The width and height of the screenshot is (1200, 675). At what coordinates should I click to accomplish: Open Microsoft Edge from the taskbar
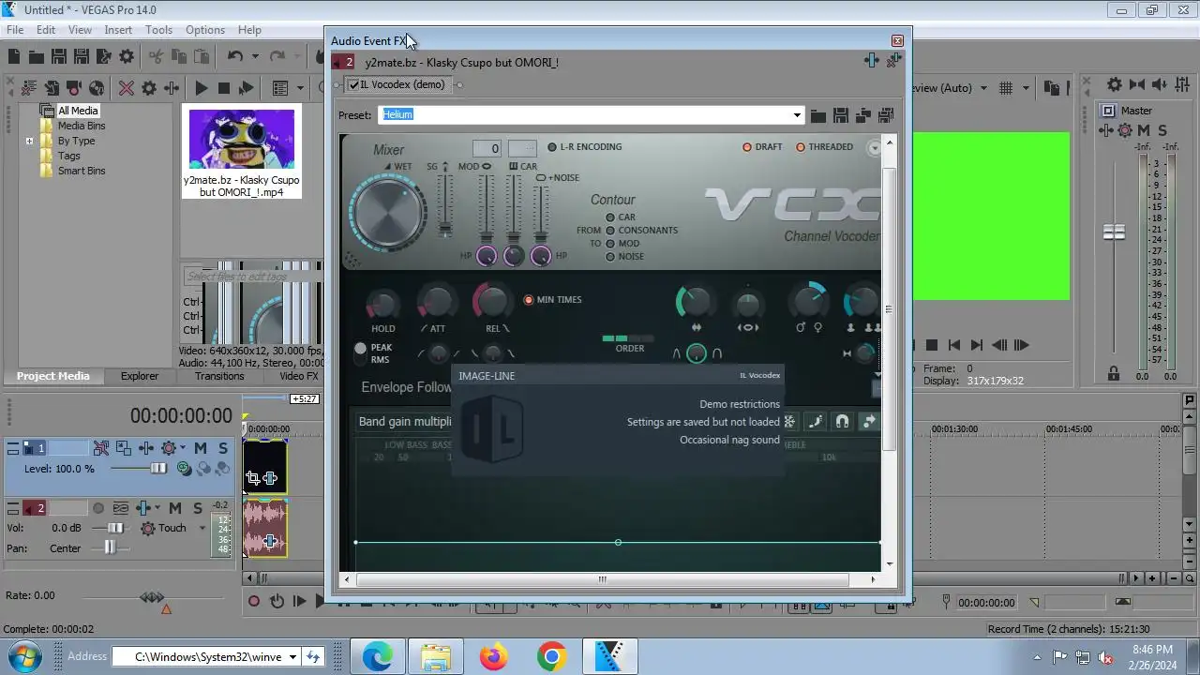378,657
